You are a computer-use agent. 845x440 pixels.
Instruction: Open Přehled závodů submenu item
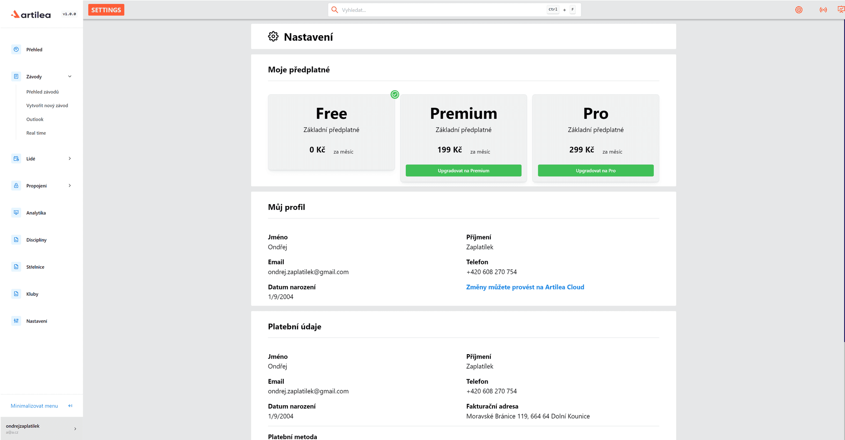coord(42,92)
